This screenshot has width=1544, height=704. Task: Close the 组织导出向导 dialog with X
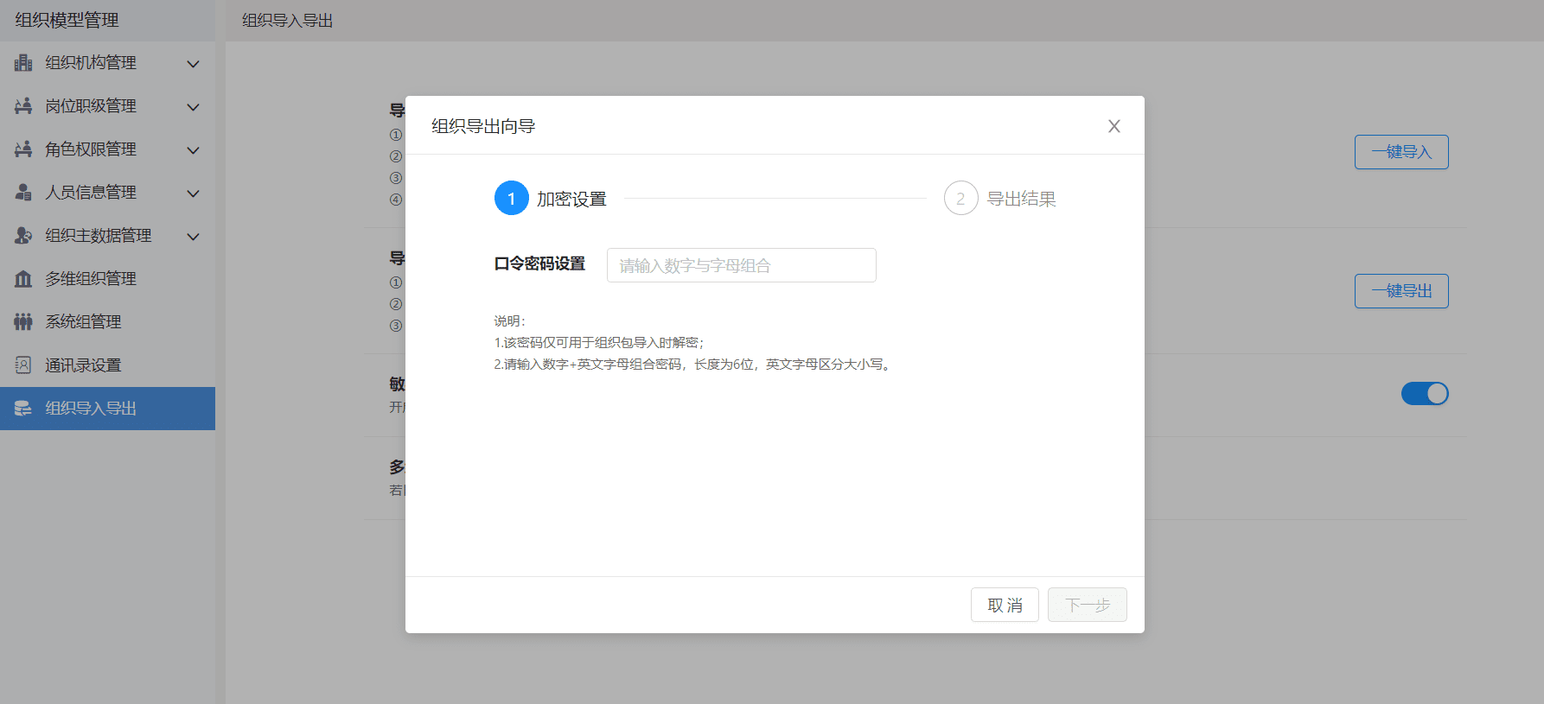(1114, 126)
